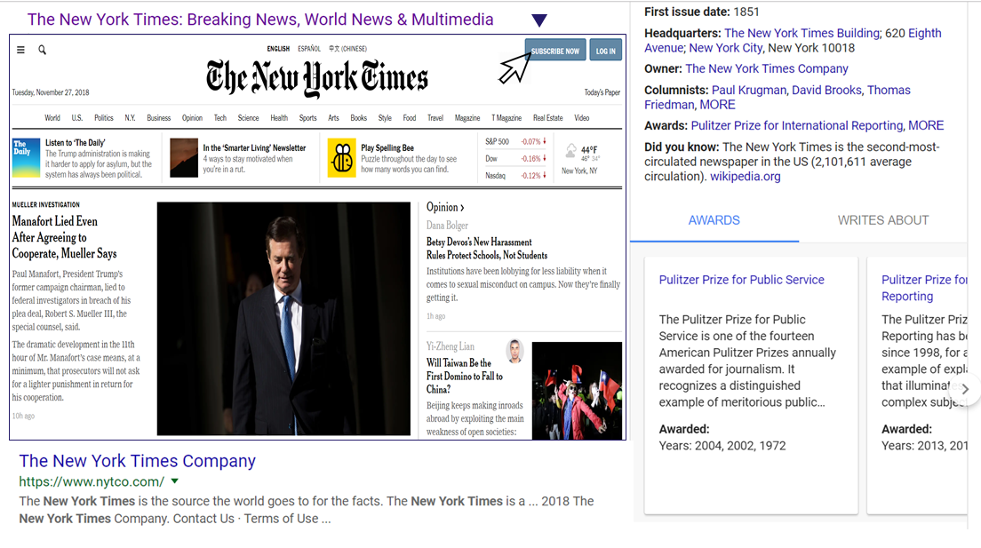Open Manafort Lied headline article

click(65, 237)
